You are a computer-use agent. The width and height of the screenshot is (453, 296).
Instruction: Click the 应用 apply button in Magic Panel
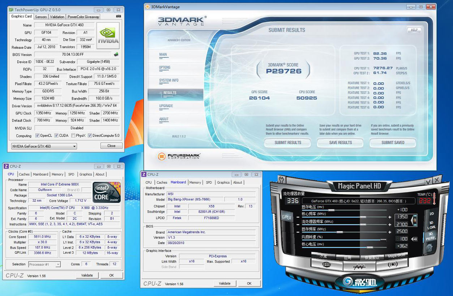(x=347, y=257)
